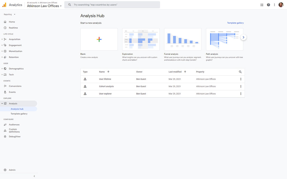Expand the Retention section arrow
The width and height of the screenshot is (287, 179).
[x=2, y=57]
